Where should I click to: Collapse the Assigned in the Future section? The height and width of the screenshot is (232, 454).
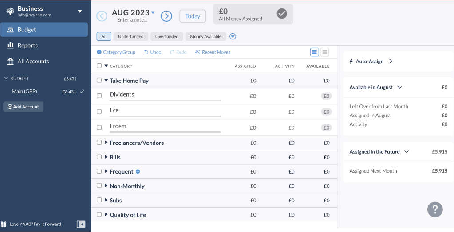tap(407, 152)
